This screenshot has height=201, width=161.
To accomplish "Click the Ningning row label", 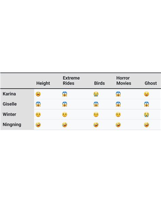I will (x=12, y=125).
